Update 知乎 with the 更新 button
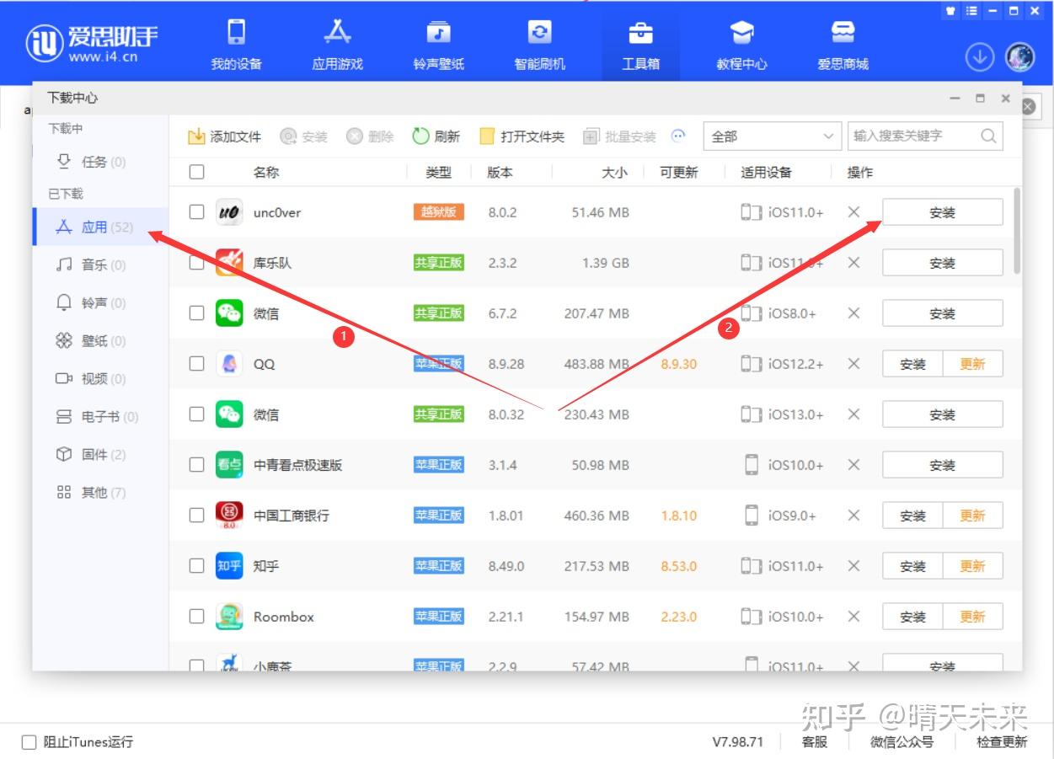1054x759 pixels. pyautogui.click(x=974, y=565)
